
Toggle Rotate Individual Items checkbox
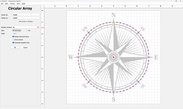[13, 37]
